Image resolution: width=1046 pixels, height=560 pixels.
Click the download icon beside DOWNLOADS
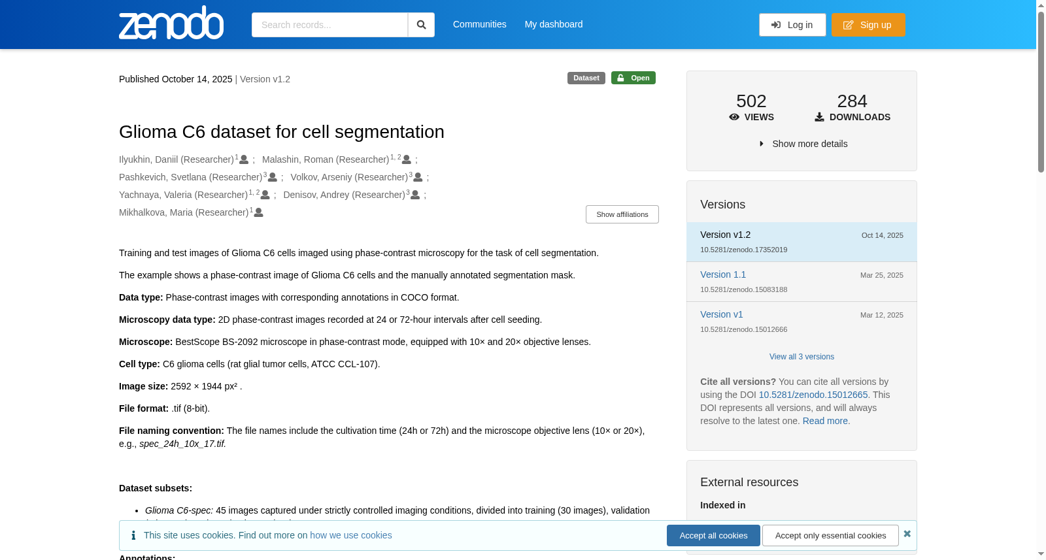pyautogui.click(x=819, y=117)
